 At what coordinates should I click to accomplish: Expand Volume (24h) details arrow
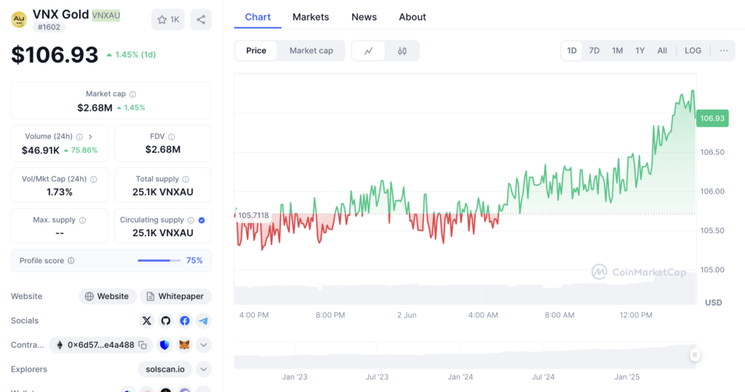coord(90,137)
